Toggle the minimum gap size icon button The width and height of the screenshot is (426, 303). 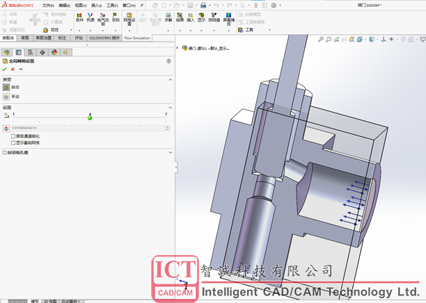click(6, 129)
